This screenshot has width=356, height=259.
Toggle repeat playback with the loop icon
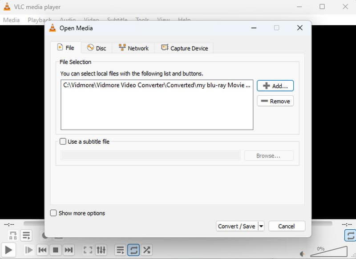click(x=134, y=250)
